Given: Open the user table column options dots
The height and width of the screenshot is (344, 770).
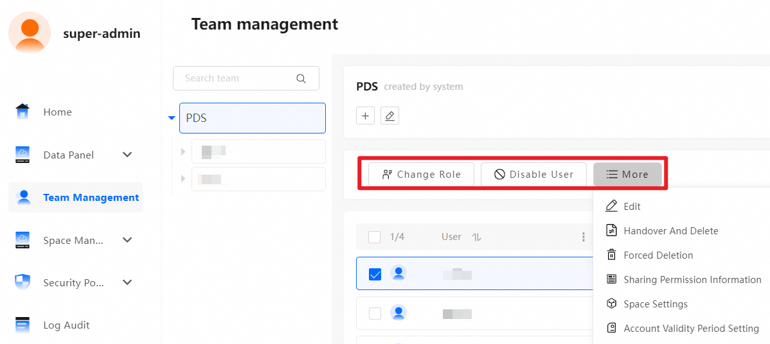Looking at the screenshot, I should [583, 237].
